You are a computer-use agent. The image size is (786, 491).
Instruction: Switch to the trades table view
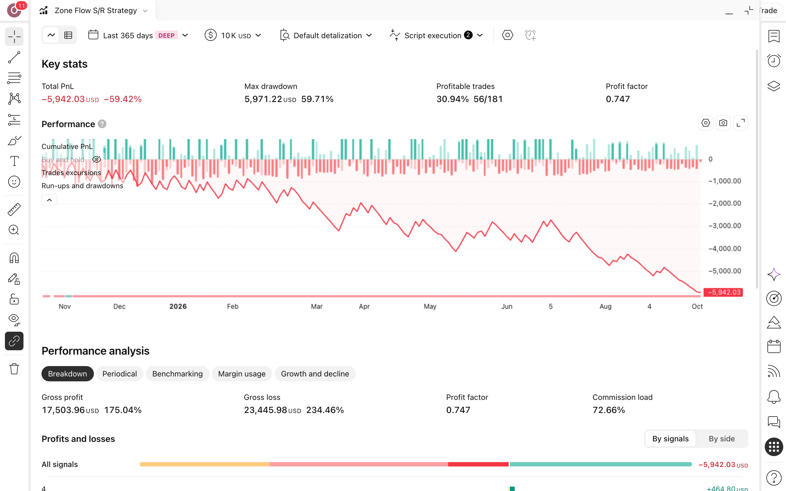coord(68,35)
